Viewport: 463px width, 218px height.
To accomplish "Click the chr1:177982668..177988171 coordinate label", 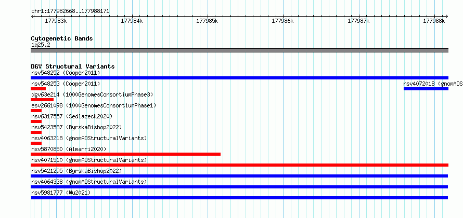I will [x=70, y=11].
